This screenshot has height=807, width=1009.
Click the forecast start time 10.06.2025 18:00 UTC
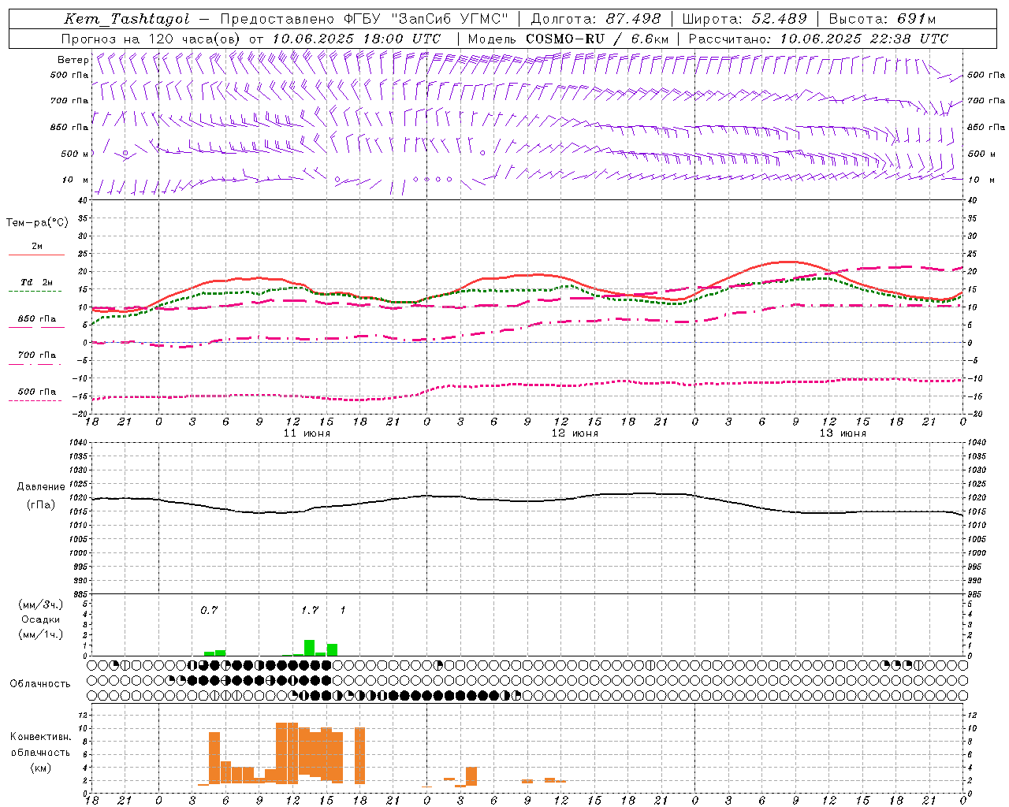(356, 39)
